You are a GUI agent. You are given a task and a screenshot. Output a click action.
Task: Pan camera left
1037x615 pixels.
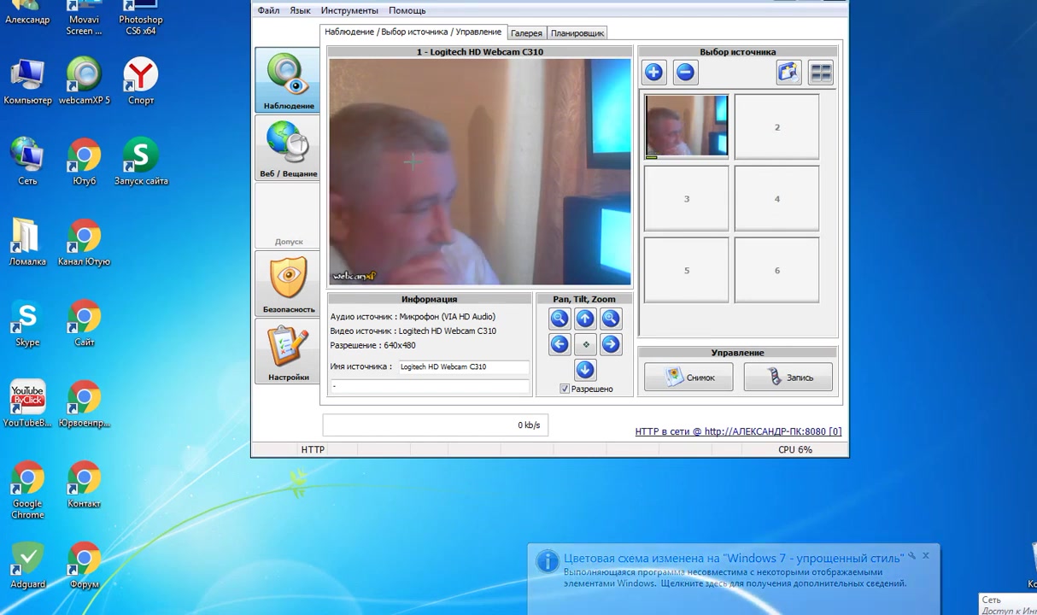560,344
